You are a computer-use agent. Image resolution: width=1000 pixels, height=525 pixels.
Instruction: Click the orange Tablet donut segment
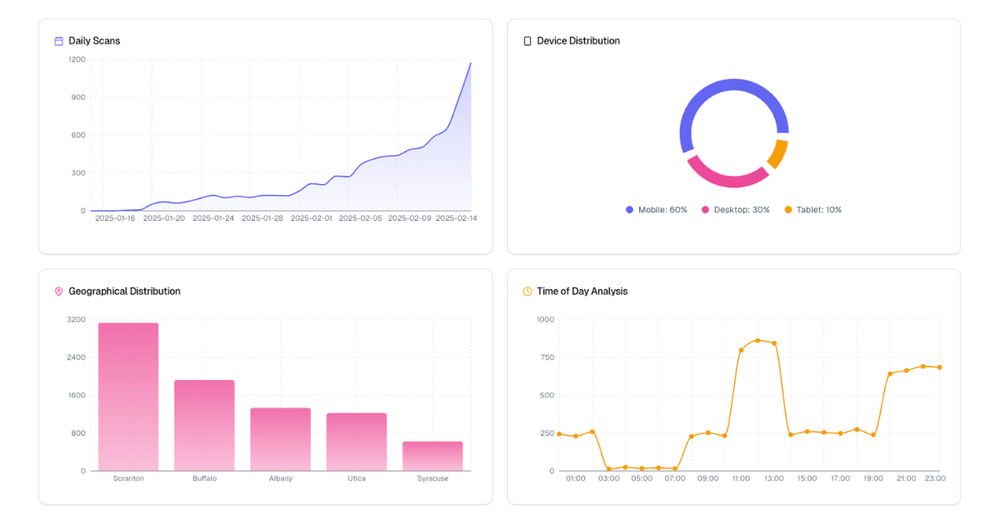[778, 154]
